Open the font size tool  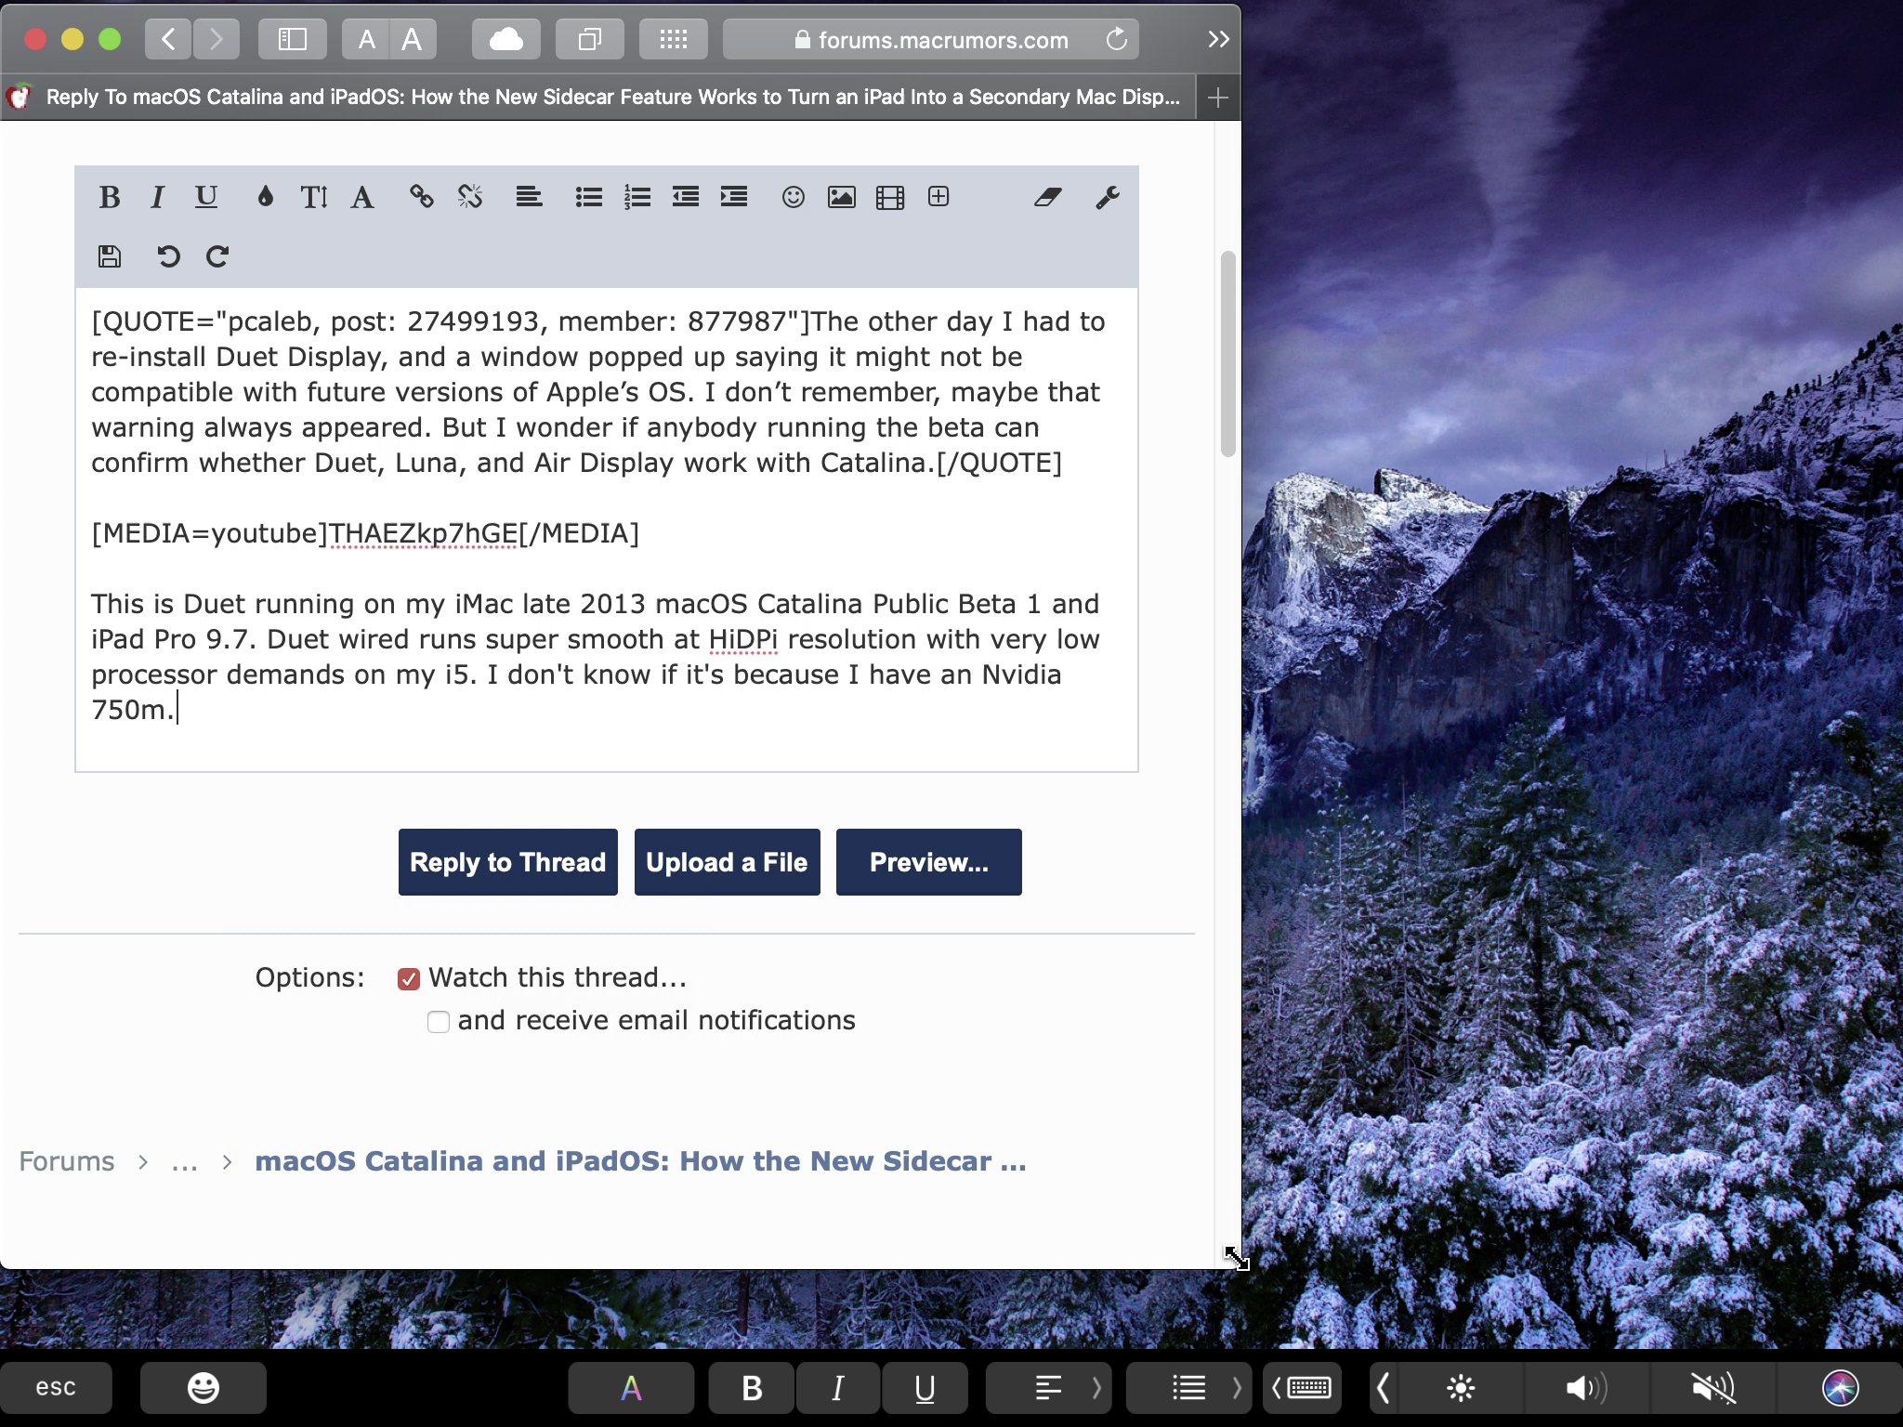pos(314,197)
